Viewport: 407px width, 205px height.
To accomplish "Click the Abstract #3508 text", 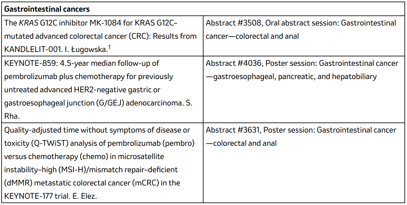I will tap(233, 23).
